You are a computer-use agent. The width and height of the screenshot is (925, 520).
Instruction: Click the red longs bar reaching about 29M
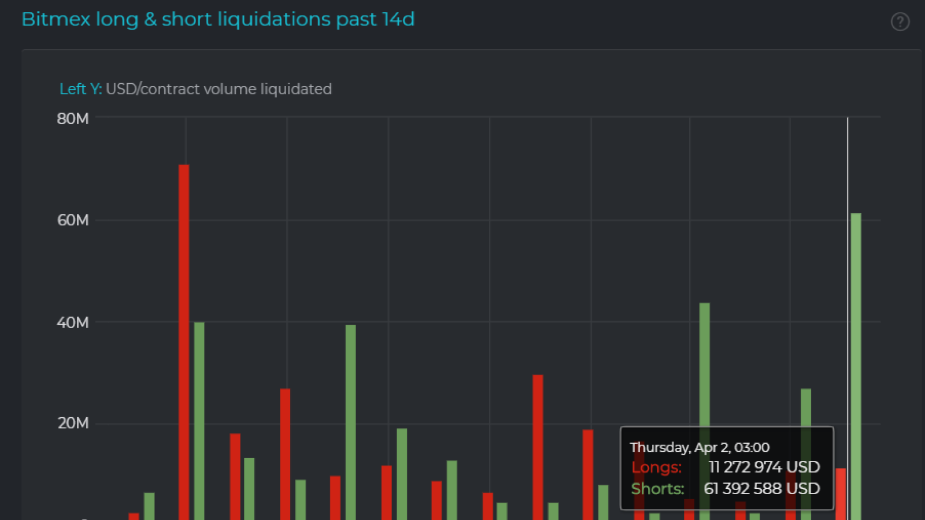[538, 447]
